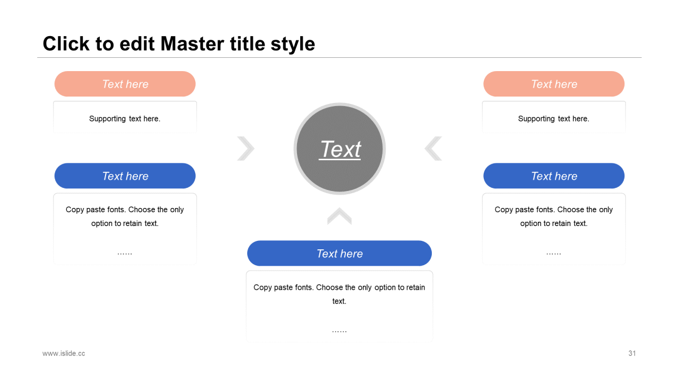Select the gray center circle labeled Text
The height and width of the screenshot is (382, 679).
(339, 149)
